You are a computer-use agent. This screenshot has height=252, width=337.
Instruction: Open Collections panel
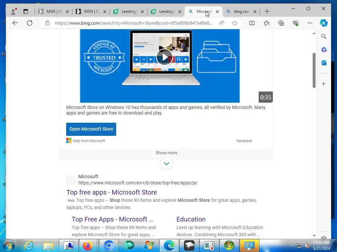pos(281,23)
